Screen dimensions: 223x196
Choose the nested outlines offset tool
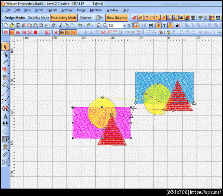[x=5, y=139]
